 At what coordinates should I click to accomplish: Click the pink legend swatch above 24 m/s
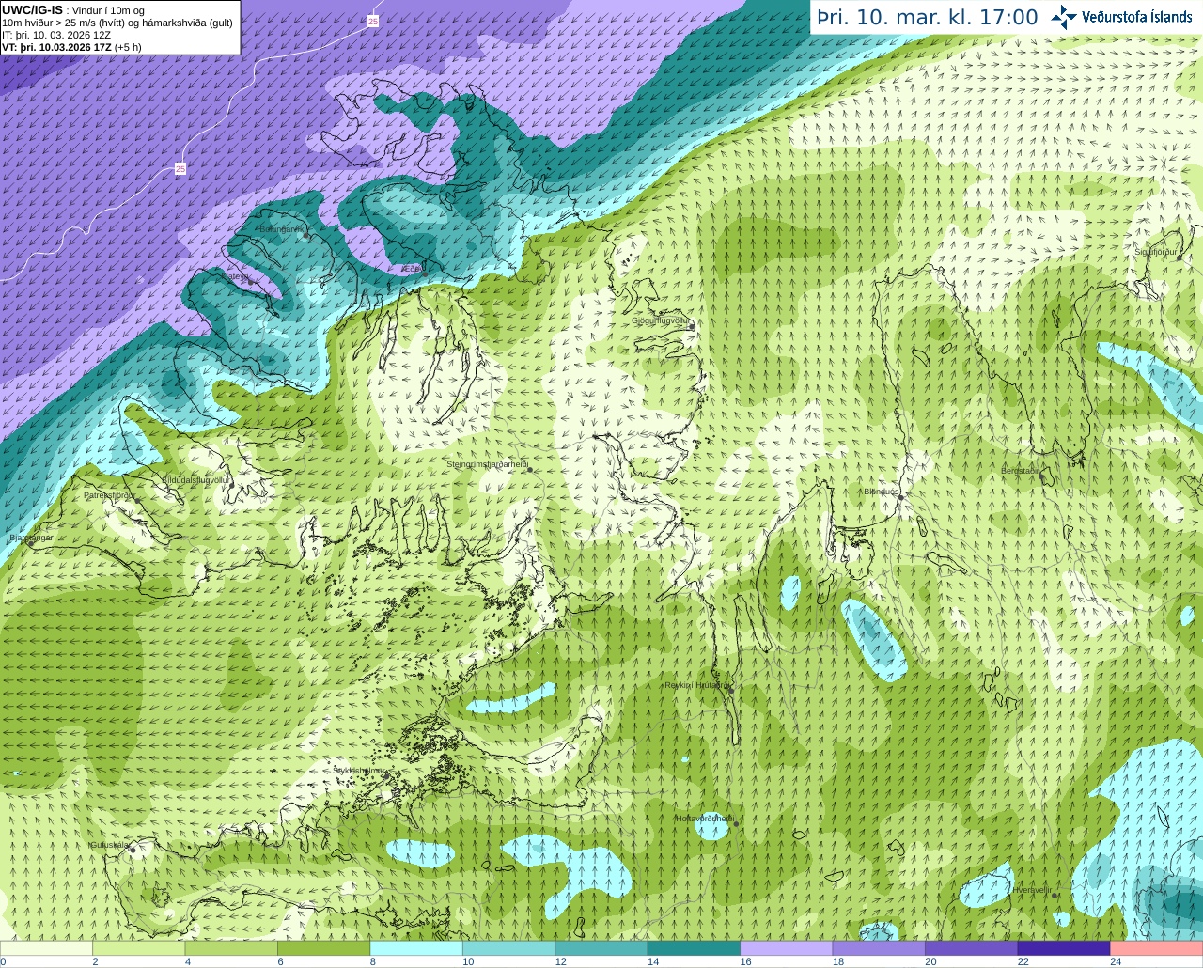[x=1157, y=948]
